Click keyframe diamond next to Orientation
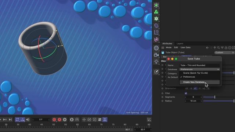The width and height of the screenshot is (235, 132). [x=162, y=88]
